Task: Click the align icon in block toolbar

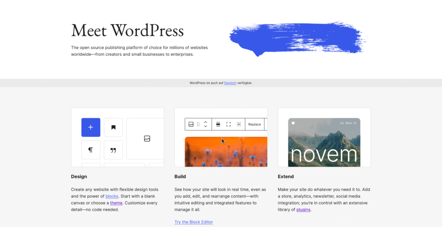Action: pyautogui.click(x=218, y=124)
